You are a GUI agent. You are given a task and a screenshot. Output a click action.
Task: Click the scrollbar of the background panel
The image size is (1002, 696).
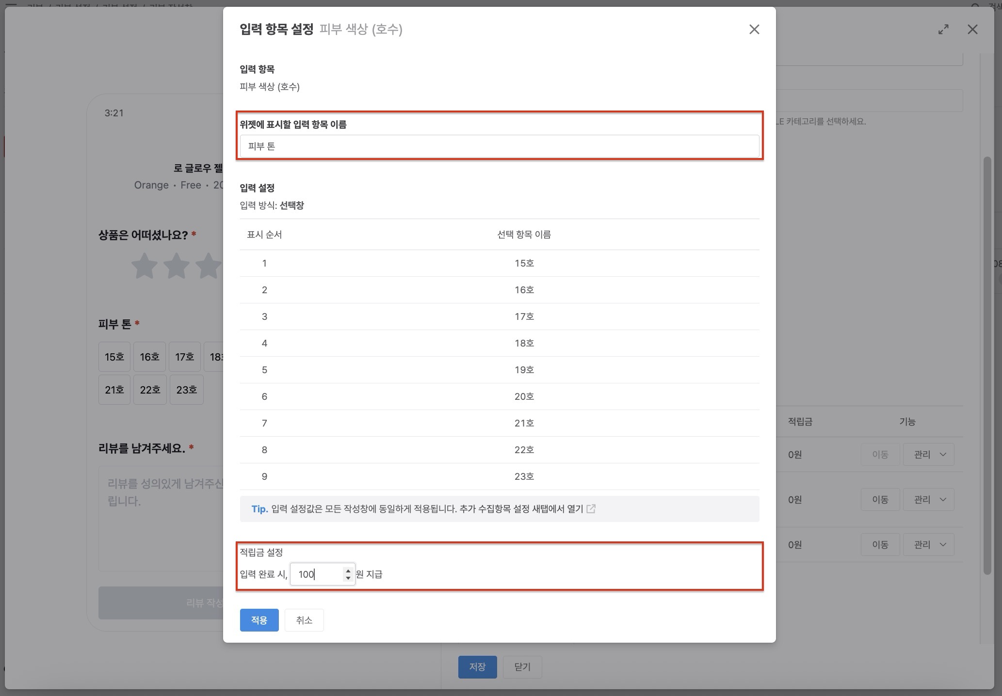pos(987,366)
